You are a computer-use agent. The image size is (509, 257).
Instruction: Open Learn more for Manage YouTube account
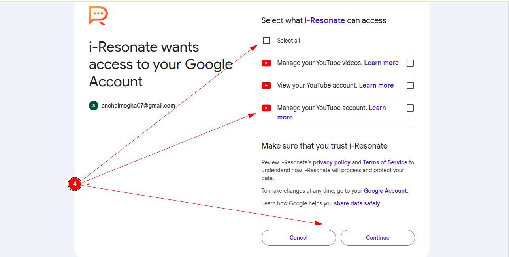377,108
